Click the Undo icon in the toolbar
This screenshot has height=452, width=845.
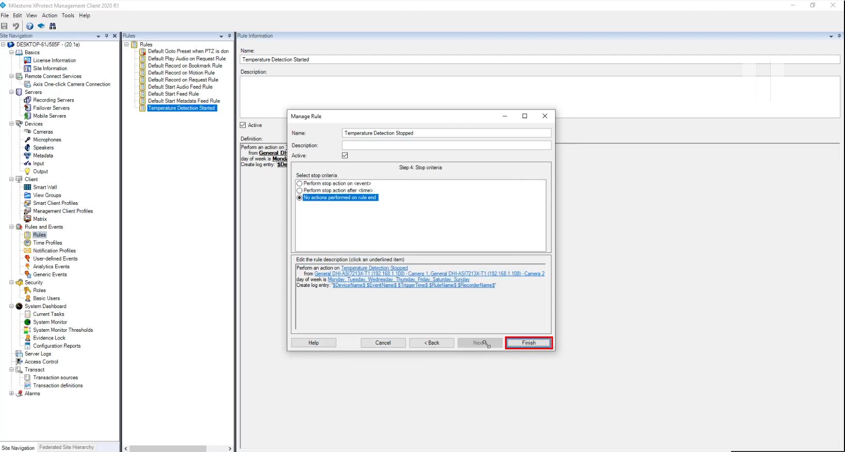(16, 26)
